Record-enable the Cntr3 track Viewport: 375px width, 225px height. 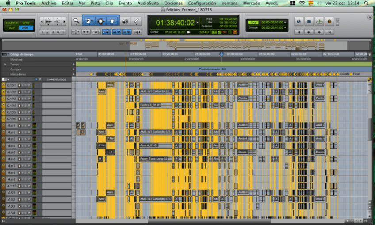20,99
